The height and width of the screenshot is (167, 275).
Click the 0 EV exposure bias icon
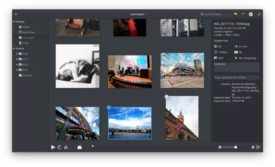point(215,58)
